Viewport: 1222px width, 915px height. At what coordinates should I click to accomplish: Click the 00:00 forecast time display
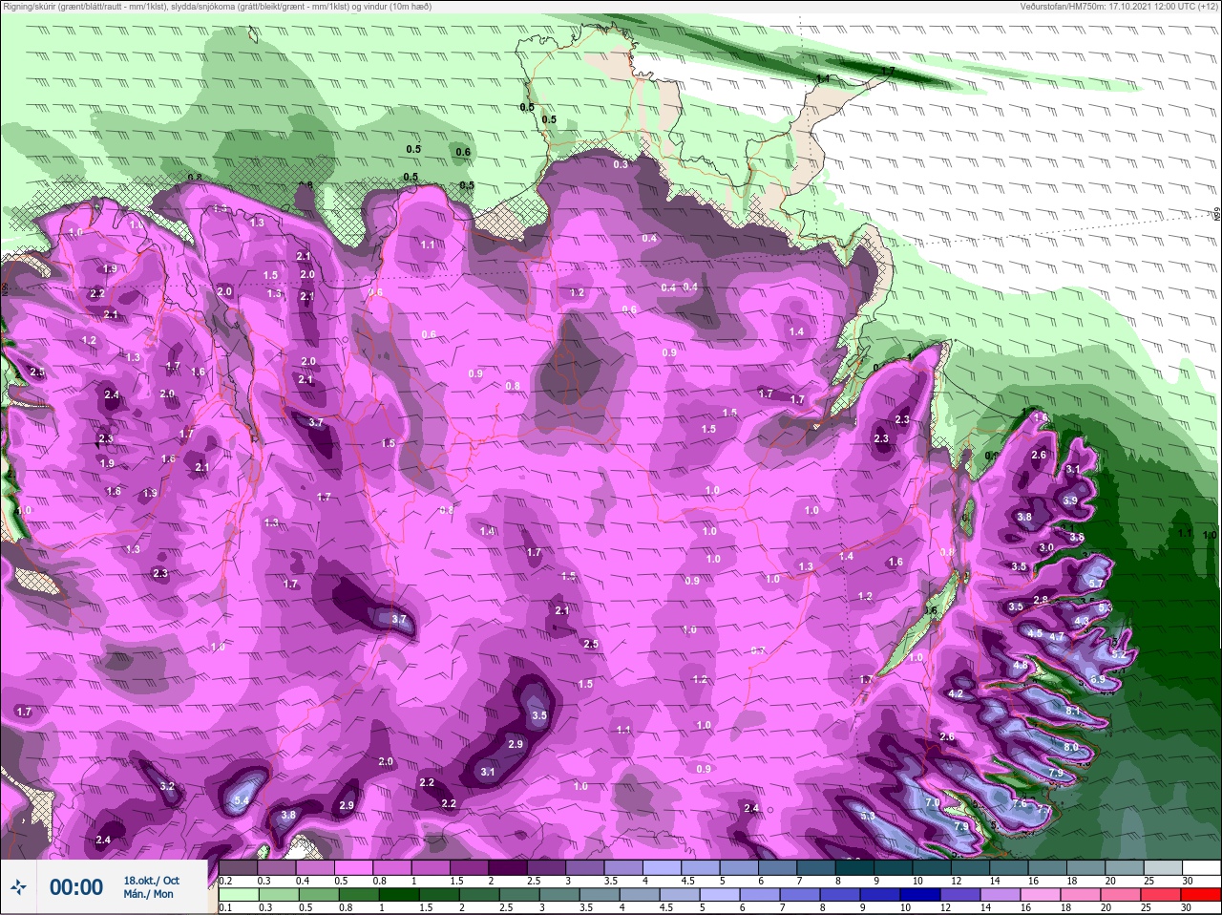[x=76, y=887]
